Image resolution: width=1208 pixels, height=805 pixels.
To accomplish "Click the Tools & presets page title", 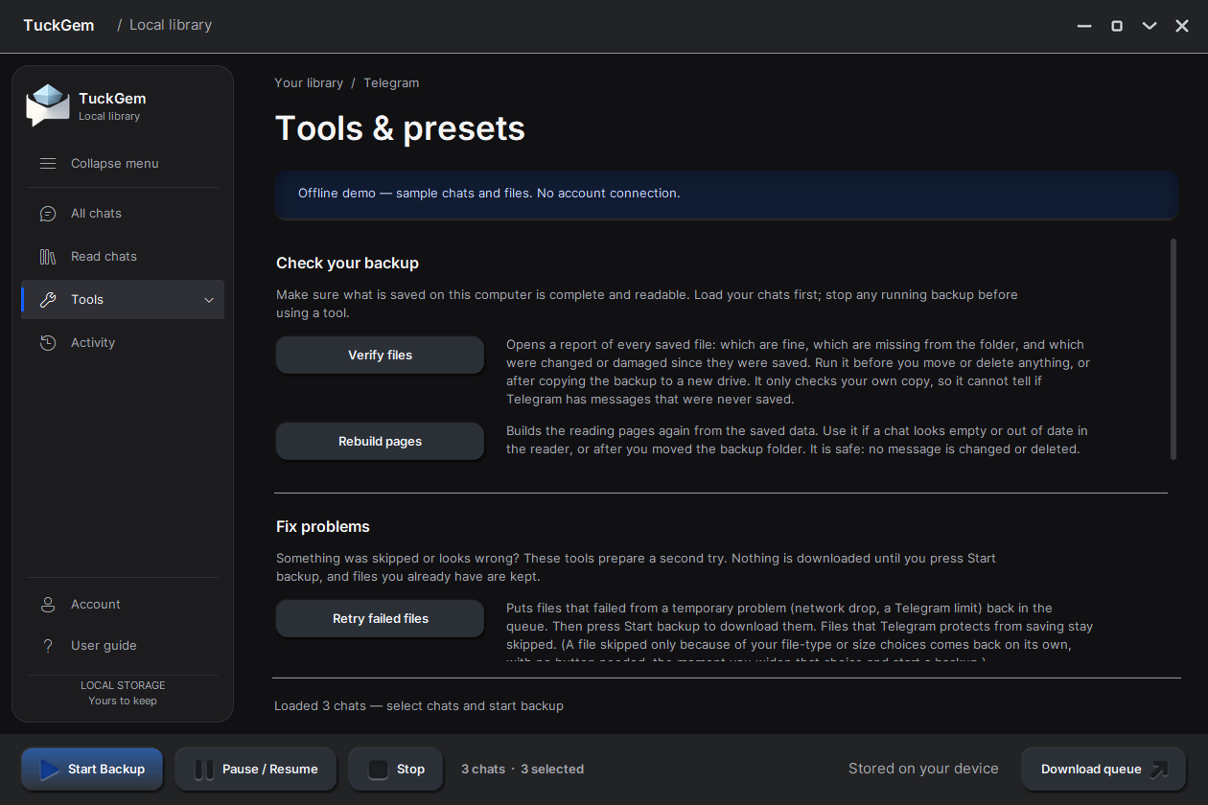I will pos(401,128).
